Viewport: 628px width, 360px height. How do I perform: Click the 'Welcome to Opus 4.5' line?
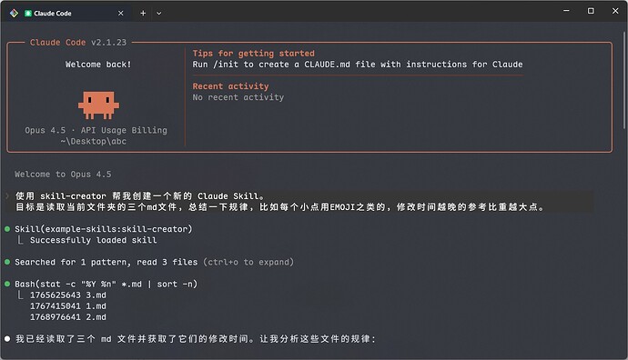[63, 175]
